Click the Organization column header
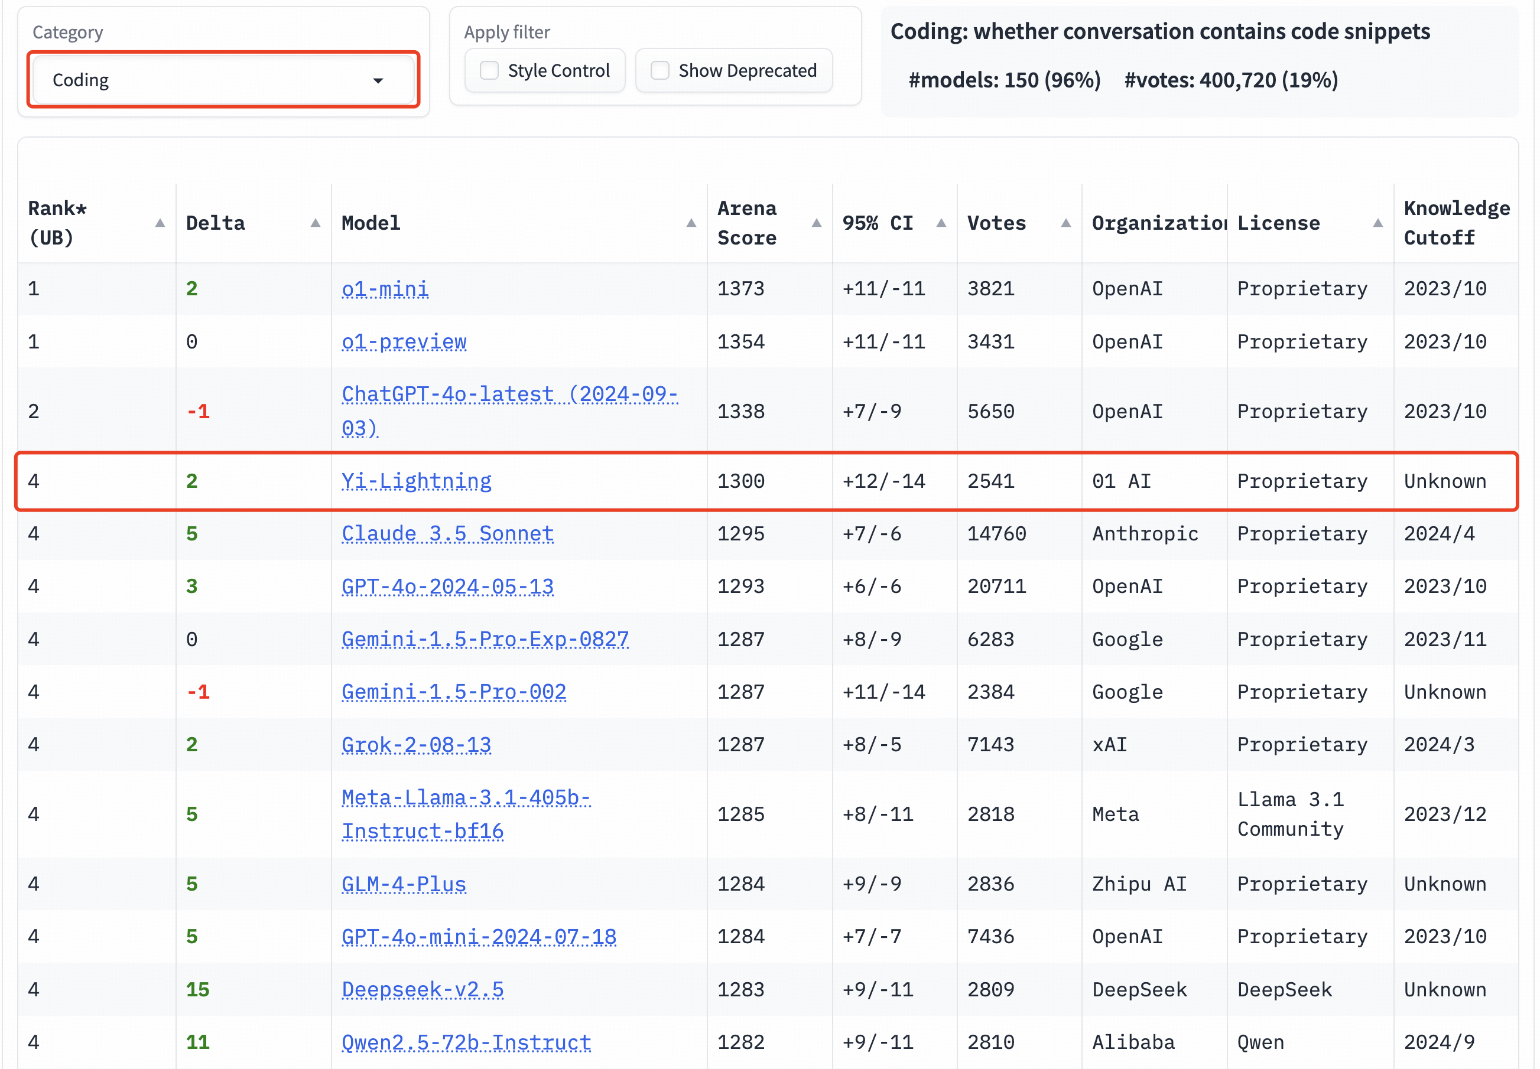Viewport: 1540px width, 1069px height. point(1157,223)
